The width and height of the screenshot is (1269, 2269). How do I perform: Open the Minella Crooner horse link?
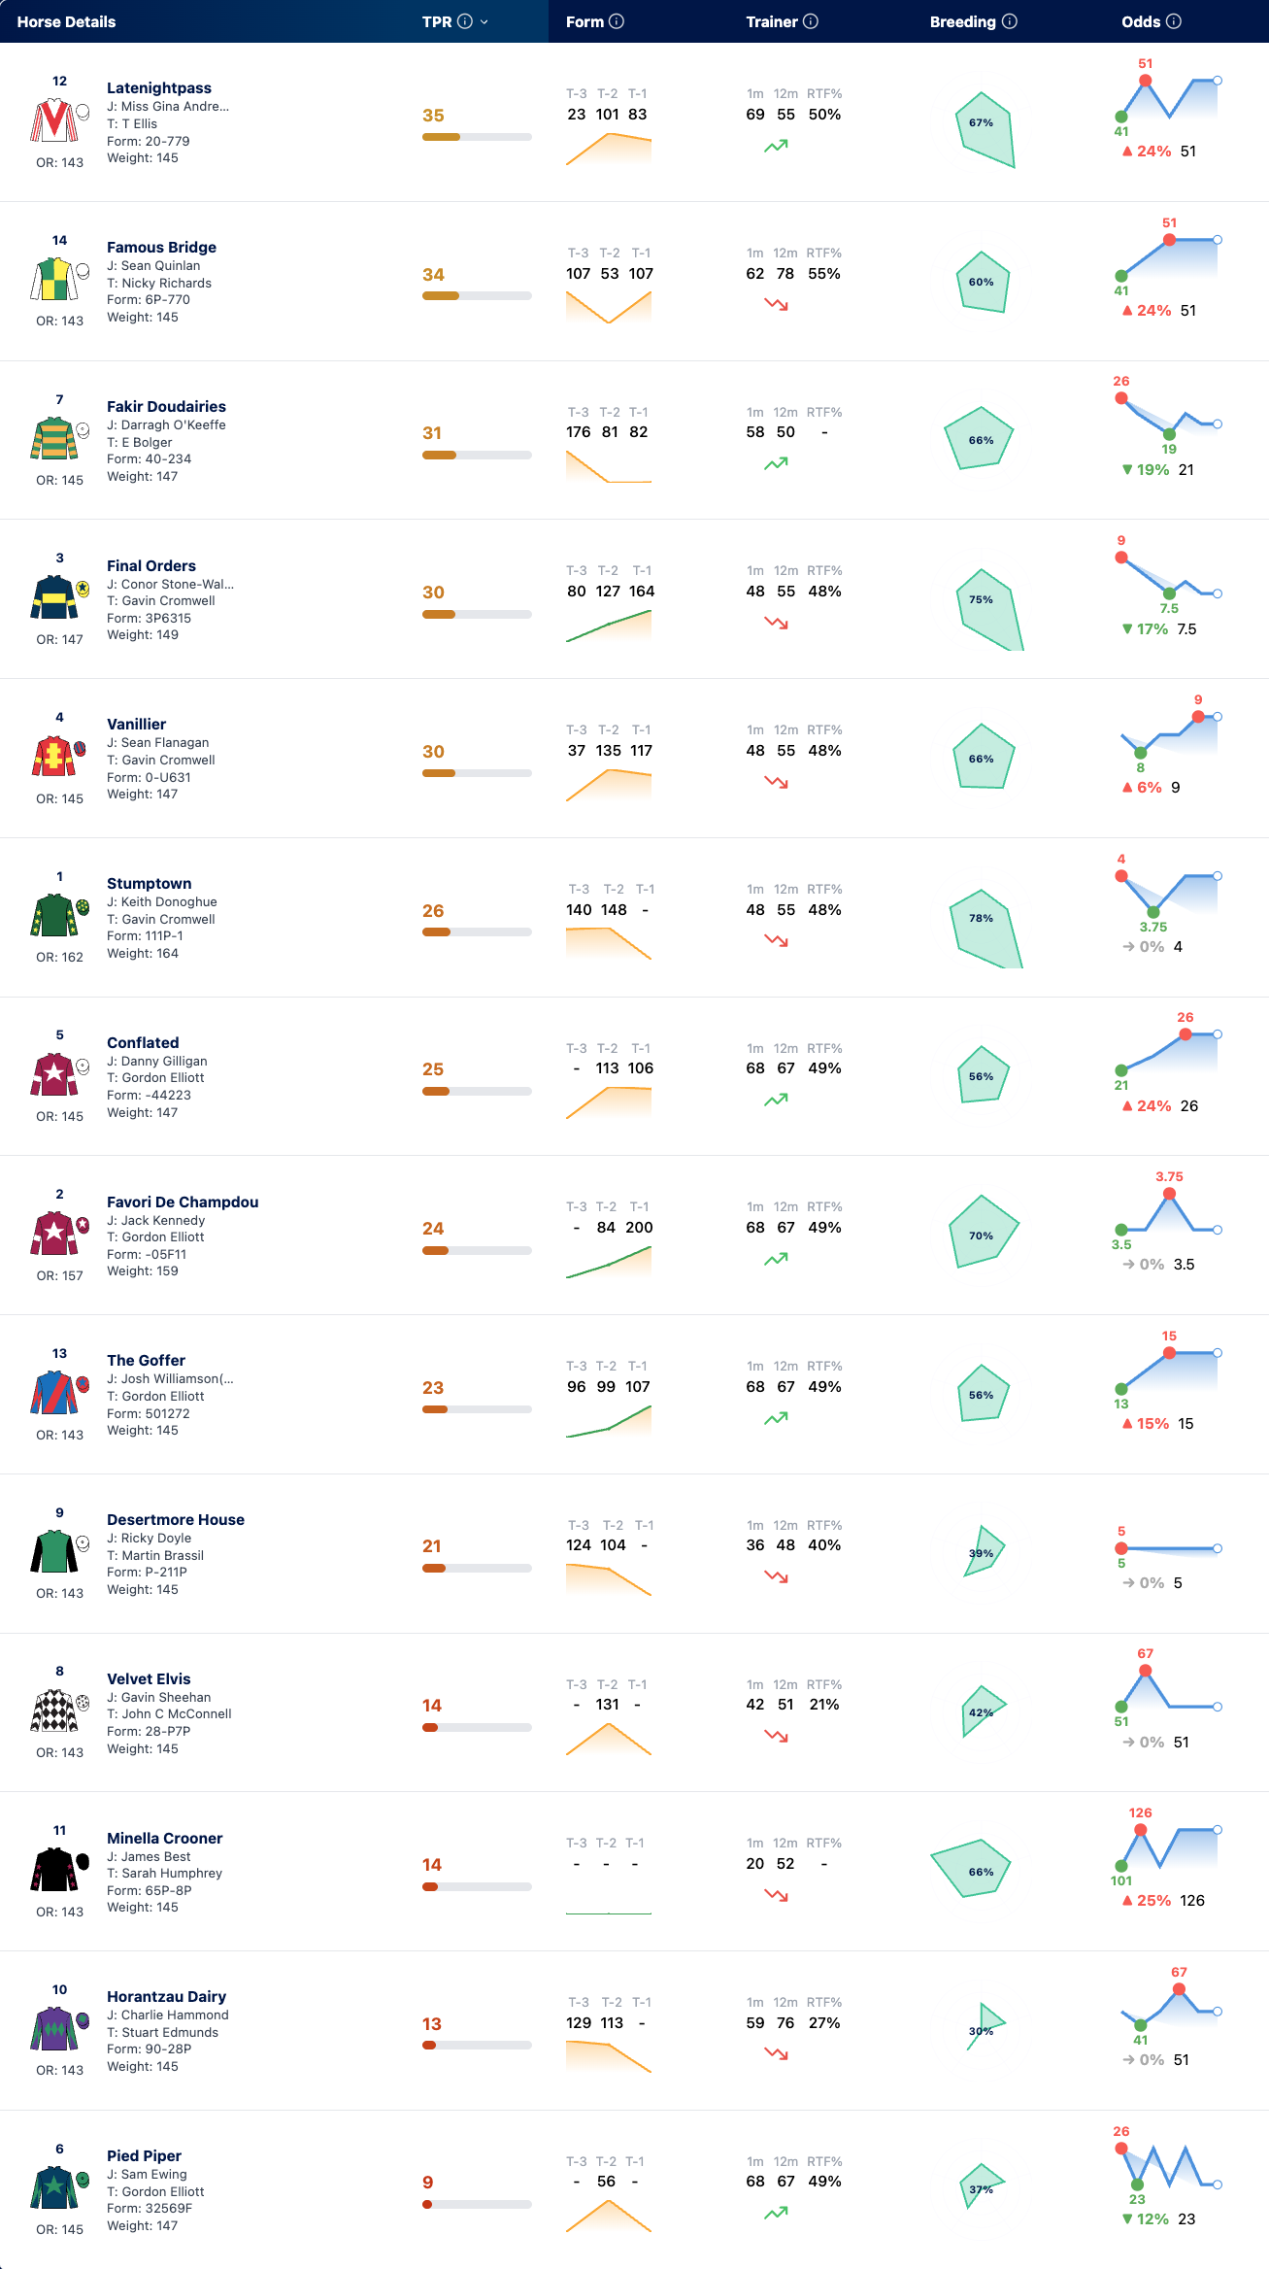point(165,1838)
